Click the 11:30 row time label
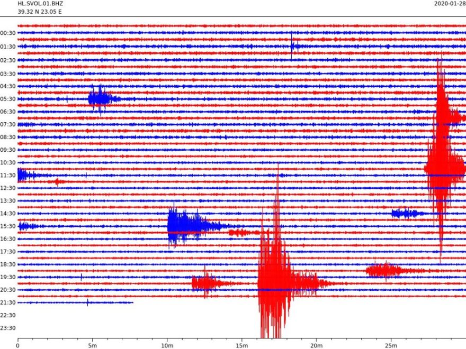466x349 pixels. 8,175
